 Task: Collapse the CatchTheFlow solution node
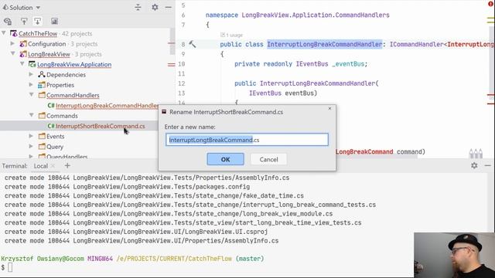4,33
